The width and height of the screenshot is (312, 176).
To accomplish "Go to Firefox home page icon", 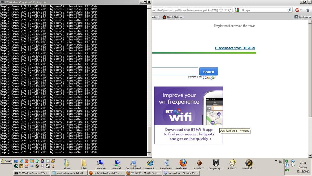I will click(308, 10).
